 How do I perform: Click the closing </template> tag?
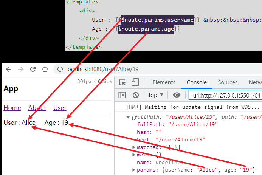tap(84, 47)
